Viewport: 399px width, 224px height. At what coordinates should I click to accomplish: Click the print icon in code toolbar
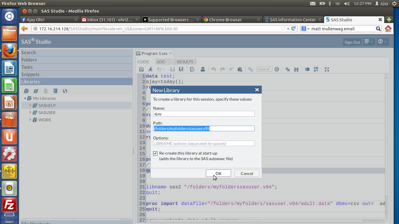[x=203, y=69]
